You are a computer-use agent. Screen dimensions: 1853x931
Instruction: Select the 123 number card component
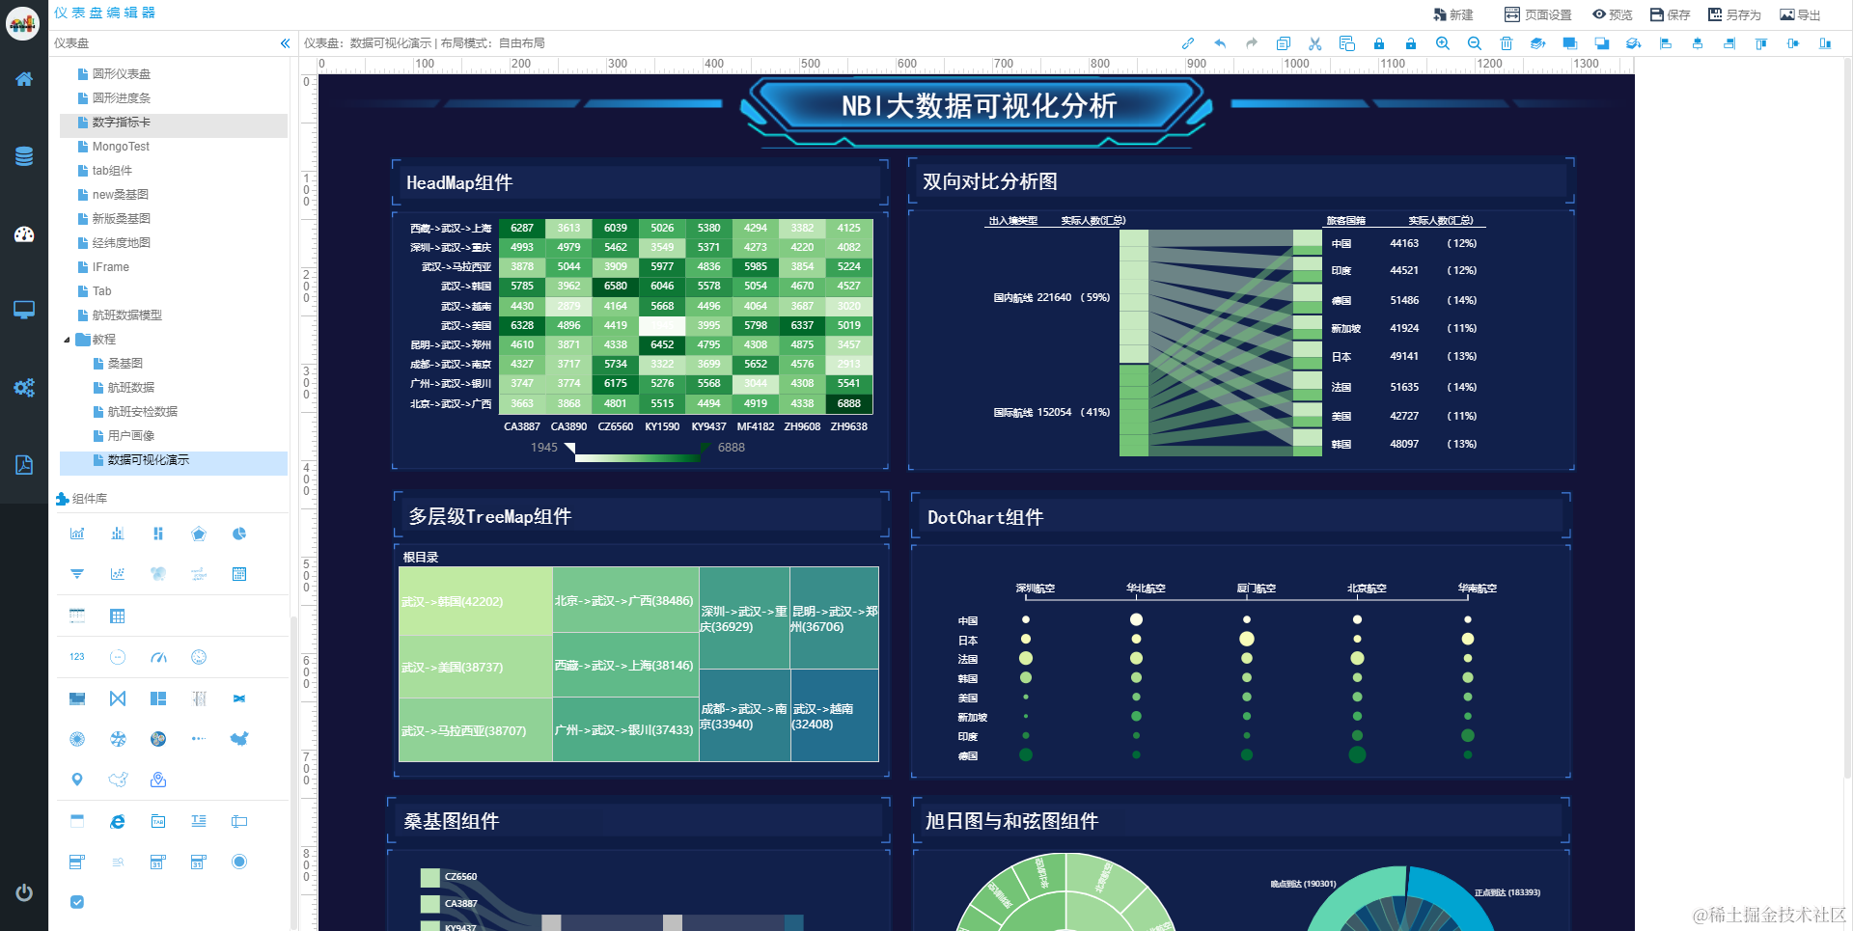(77, 657)
